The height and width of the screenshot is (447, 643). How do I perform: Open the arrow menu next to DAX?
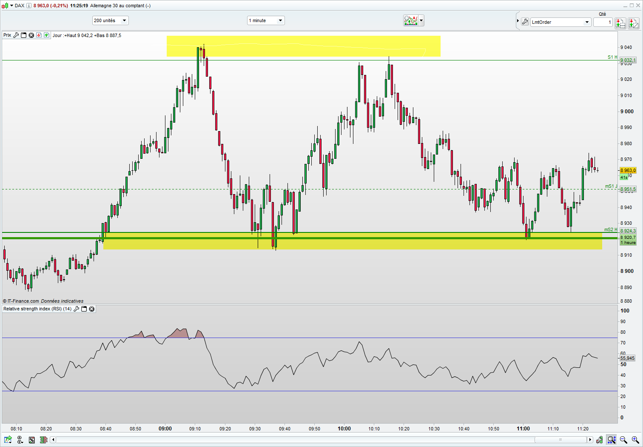tap(11, 6)
